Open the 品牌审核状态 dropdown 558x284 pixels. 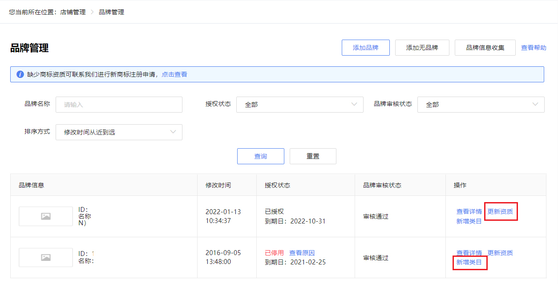tap(481, 105)
